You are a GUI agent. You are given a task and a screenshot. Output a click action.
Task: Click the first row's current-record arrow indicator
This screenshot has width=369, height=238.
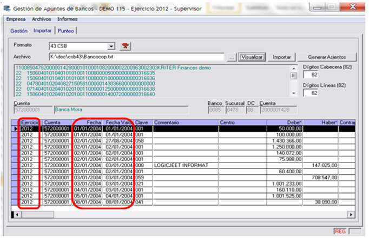16,129
